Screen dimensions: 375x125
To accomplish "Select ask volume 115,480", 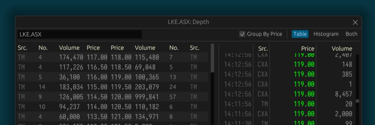I will pos(147,57).
